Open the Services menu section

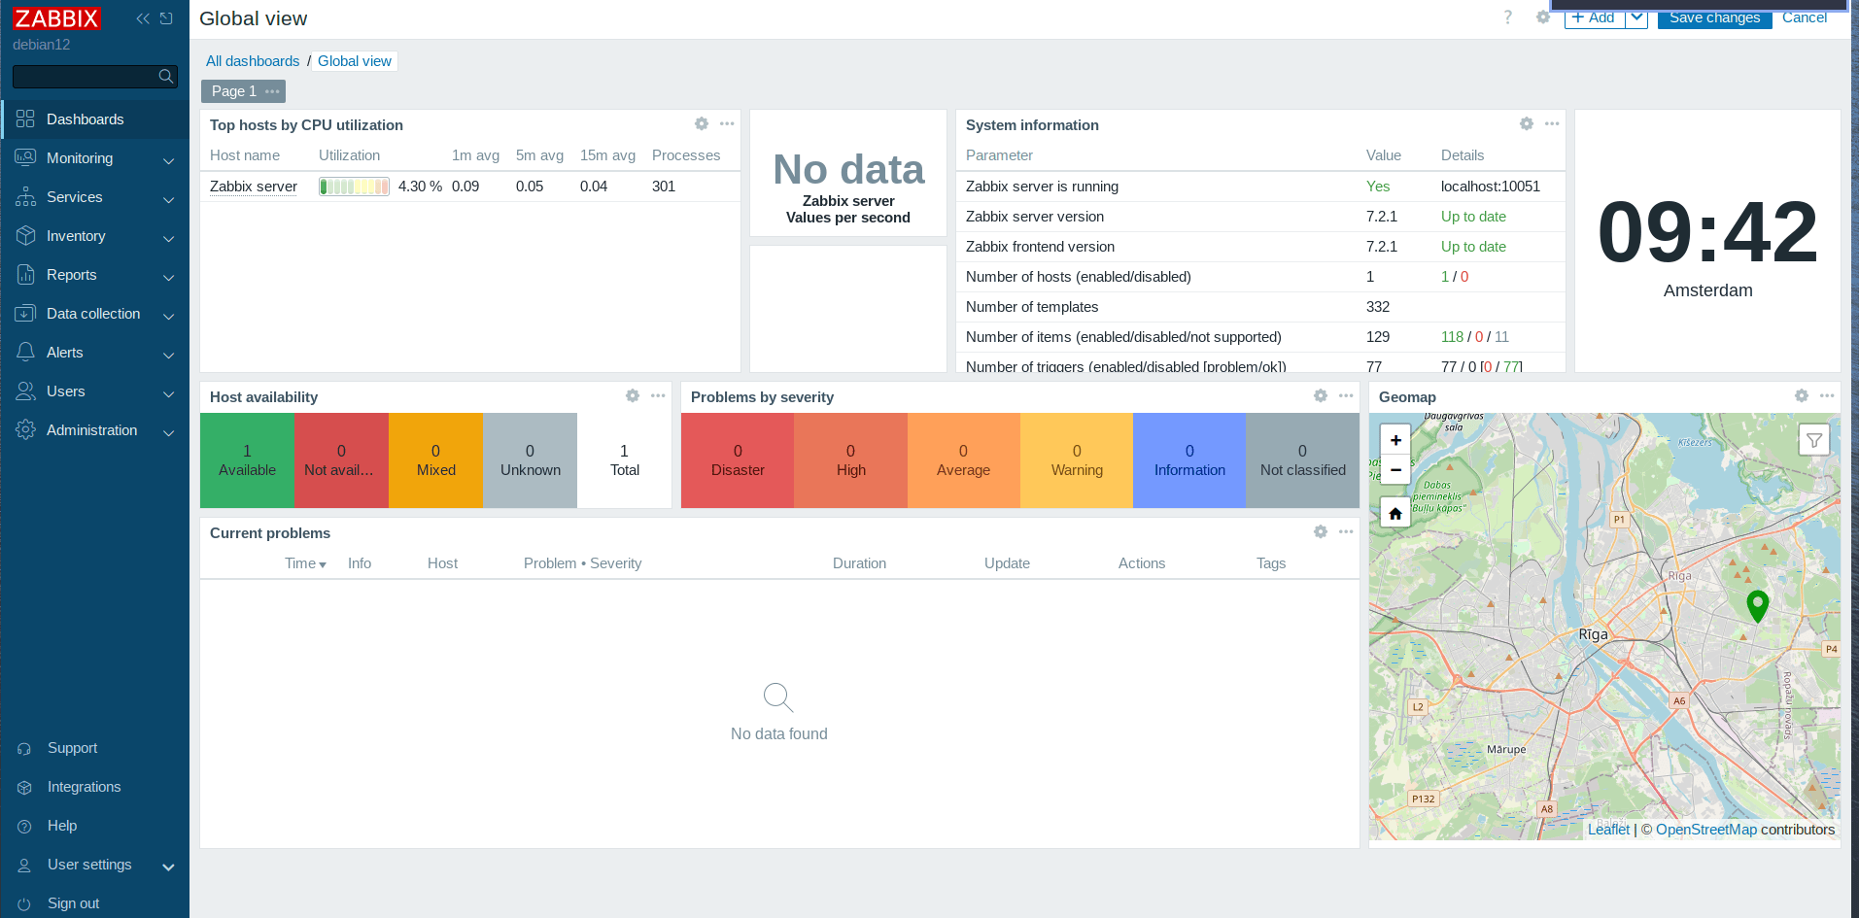(x=95, y=197)
